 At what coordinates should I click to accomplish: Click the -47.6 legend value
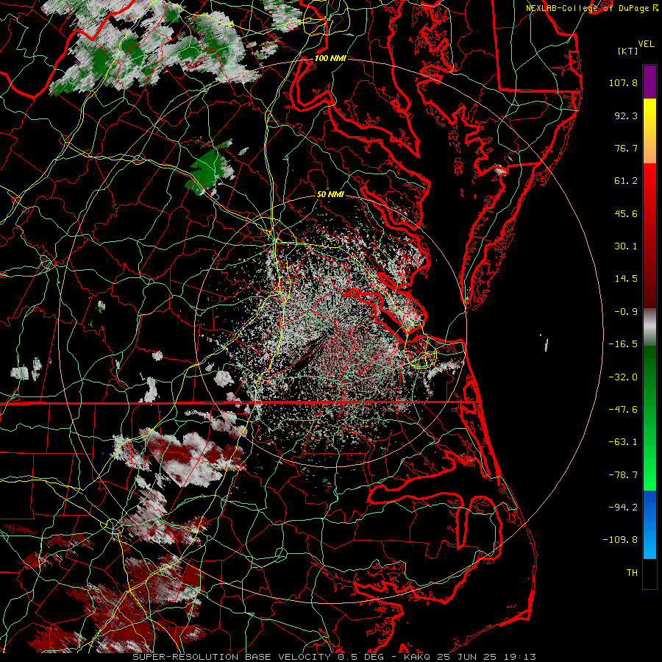tap(623, 409)
